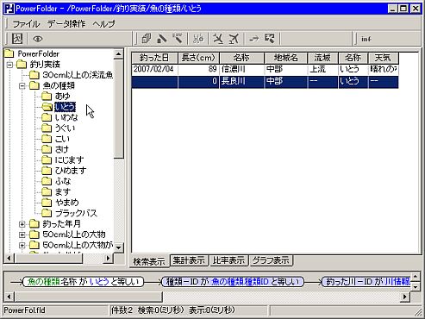Select the うぐい folder
Viewport: 425px width, 319px height.
(x=65, y=128)
